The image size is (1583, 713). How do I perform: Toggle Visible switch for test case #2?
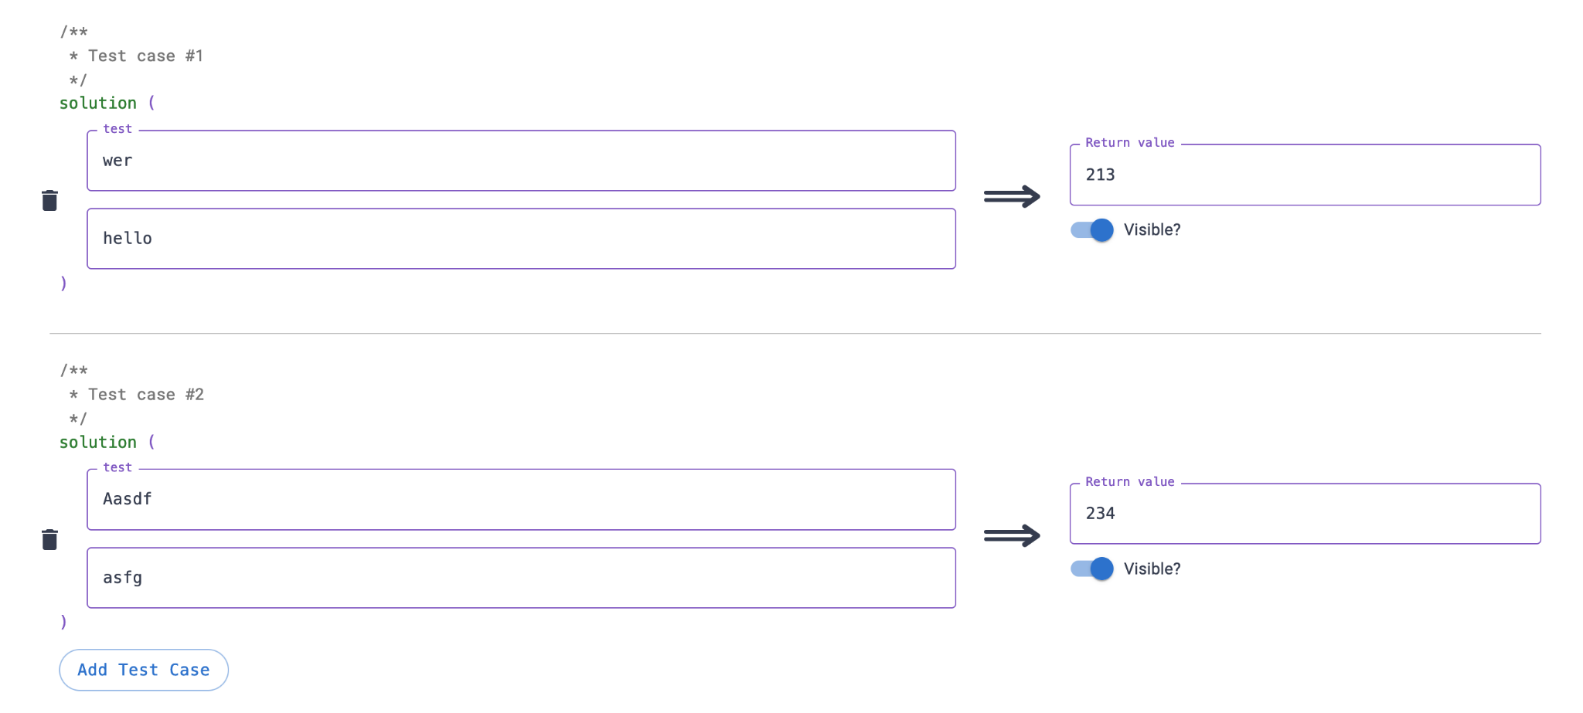(1091, 569)
